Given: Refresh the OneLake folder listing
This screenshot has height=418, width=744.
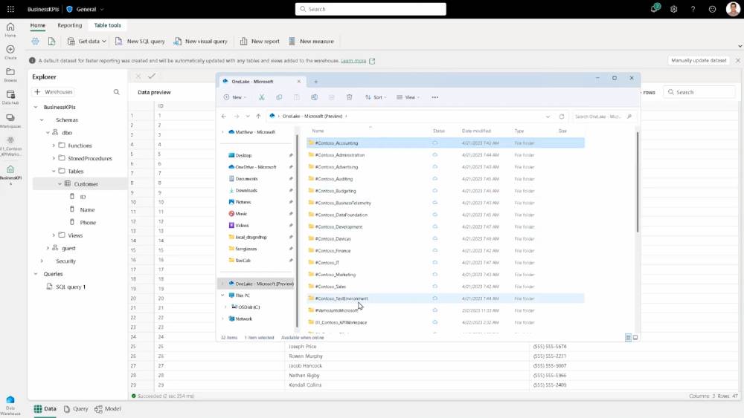Looking at the screenshot, I should 562,117.
